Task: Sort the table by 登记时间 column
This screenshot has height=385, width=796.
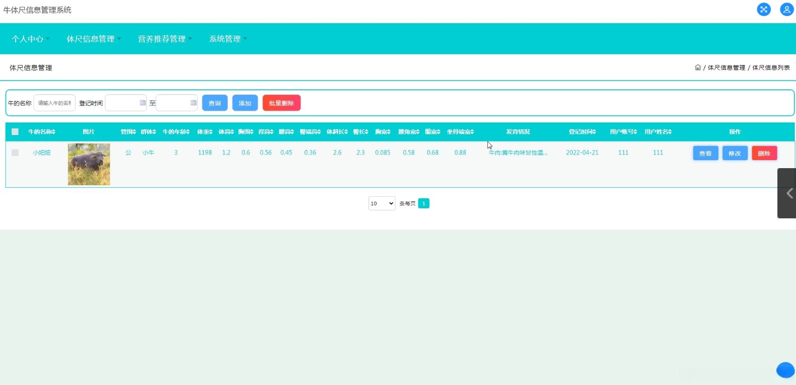Action: 582,132
